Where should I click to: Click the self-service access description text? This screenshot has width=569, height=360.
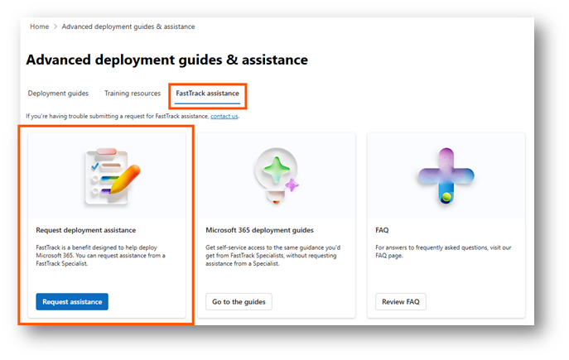click(272, 256)
